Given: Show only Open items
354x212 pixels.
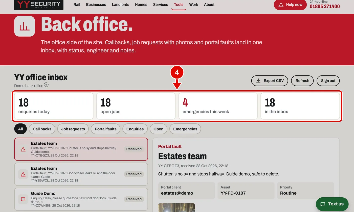Looking at the screenshot, I should click(x=159, y=129).
